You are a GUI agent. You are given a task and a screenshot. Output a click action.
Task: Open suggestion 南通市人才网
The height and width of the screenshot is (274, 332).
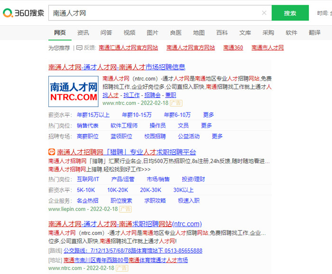click(x=267, y=47)
